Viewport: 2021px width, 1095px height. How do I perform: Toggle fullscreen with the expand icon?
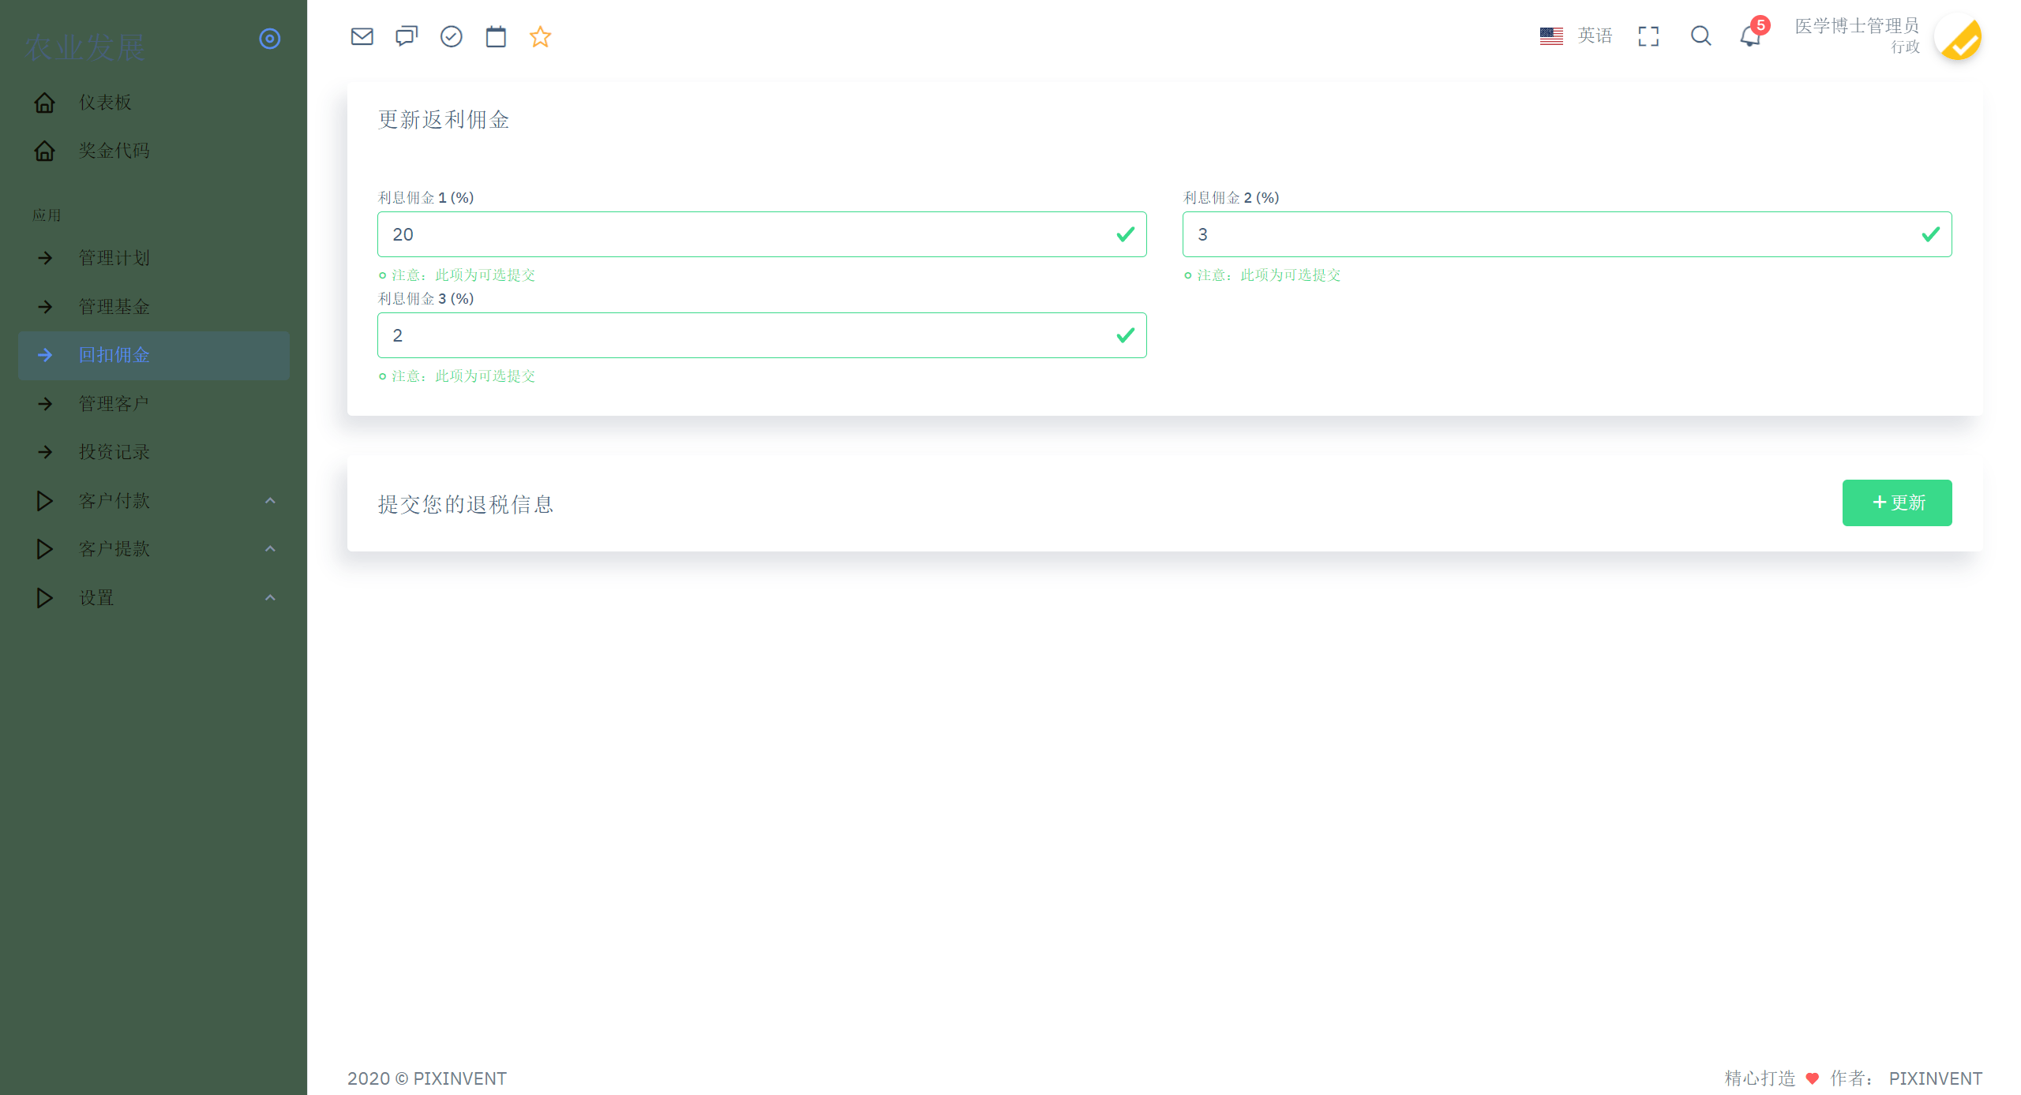point(1648,36)
